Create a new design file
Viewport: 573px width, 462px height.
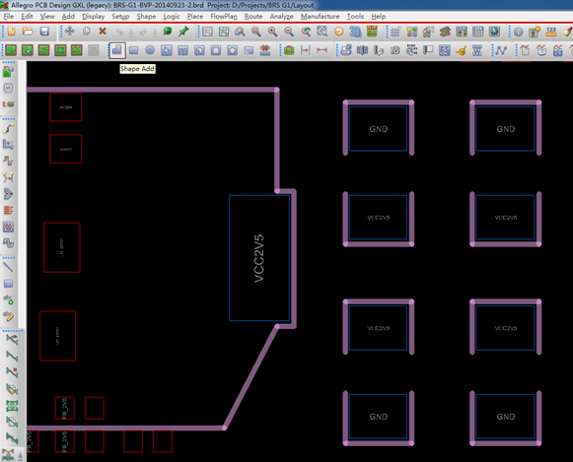(x=11, y=32)
